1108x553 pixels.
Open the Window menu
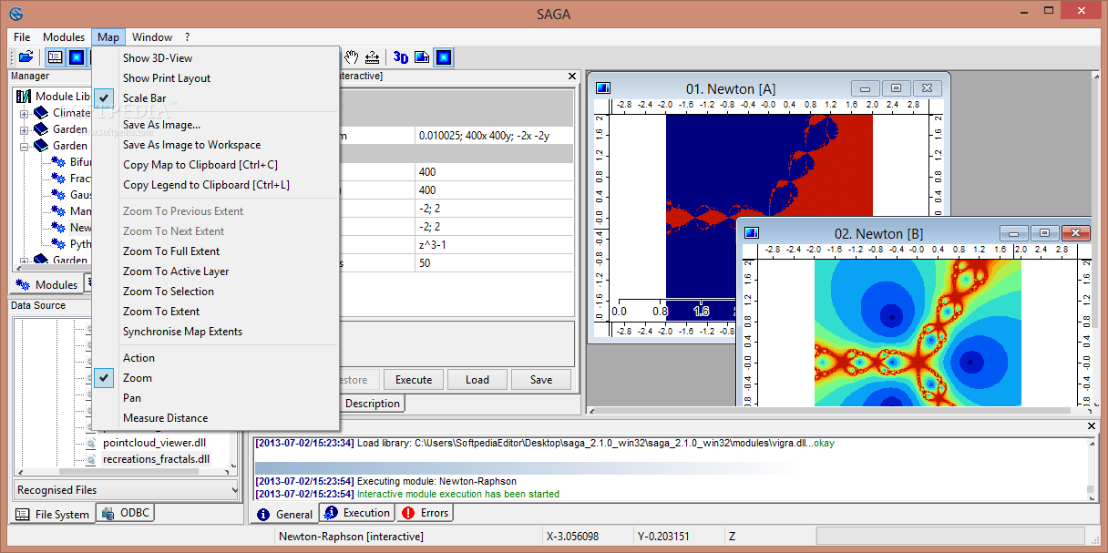(x=152, y=37)
